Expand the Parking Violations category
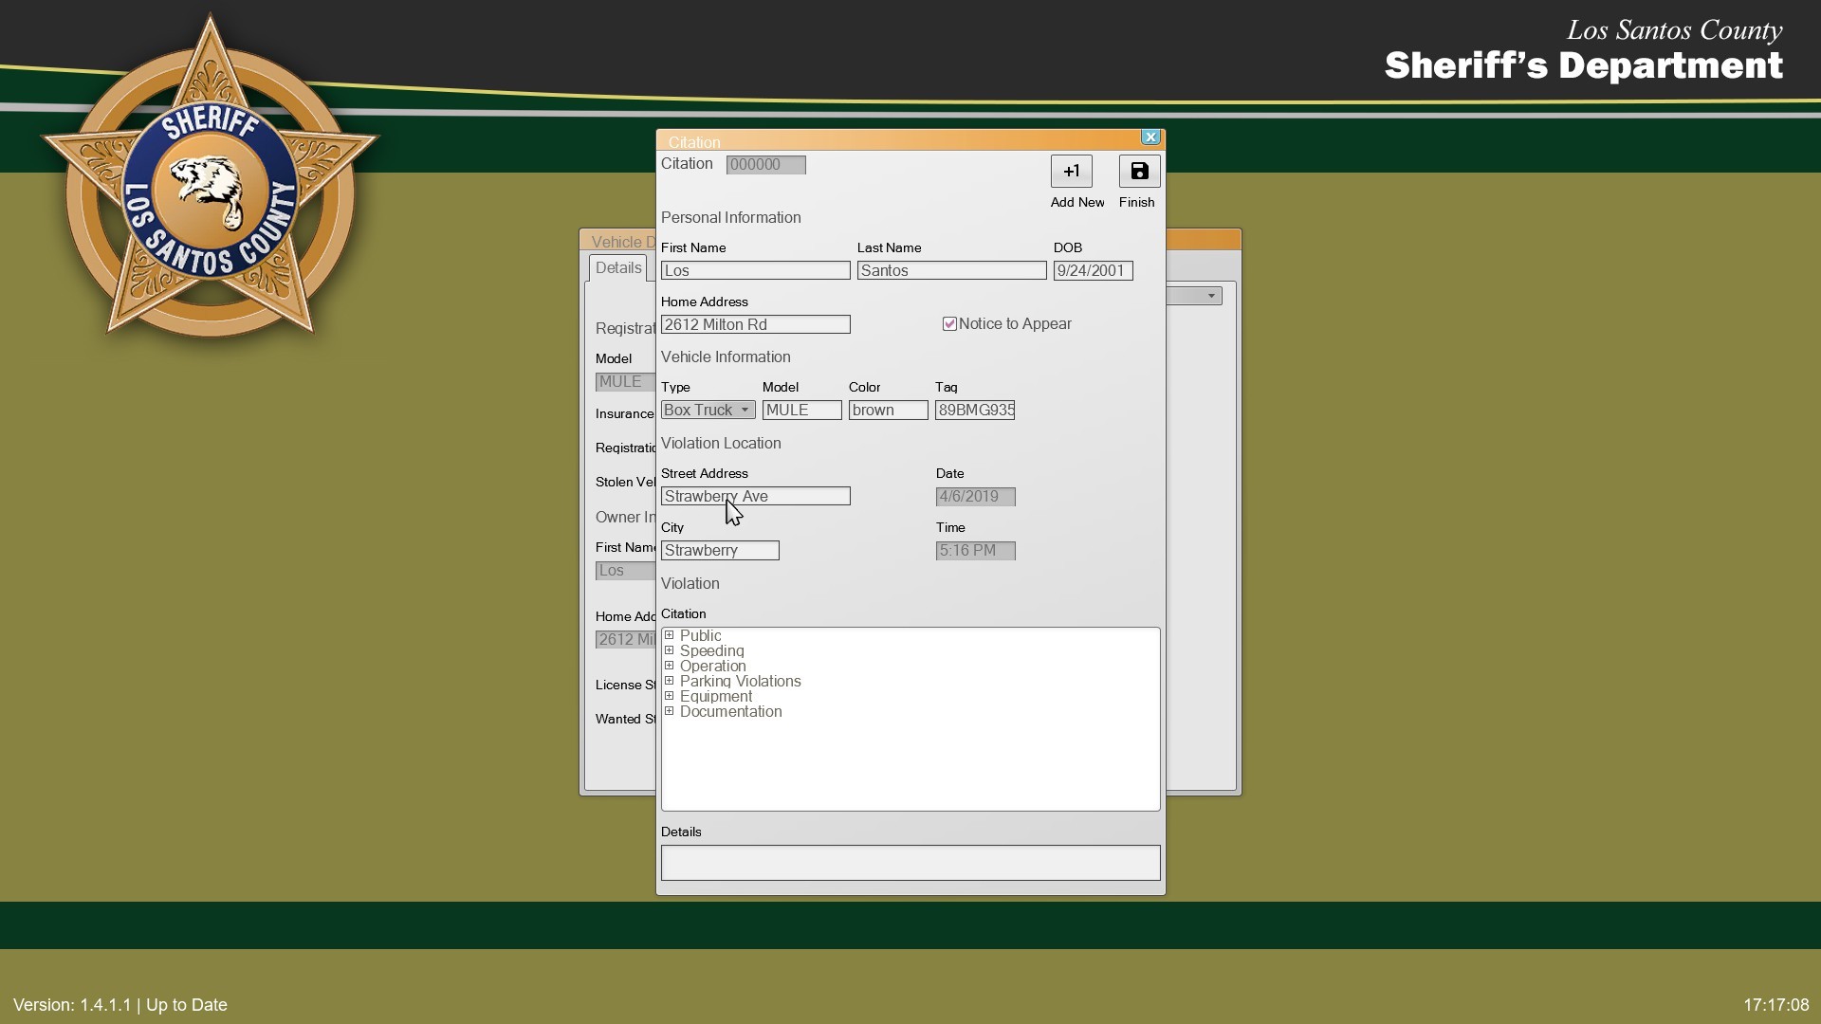This screenshot has width=1821, height=1024. [670, 681]
